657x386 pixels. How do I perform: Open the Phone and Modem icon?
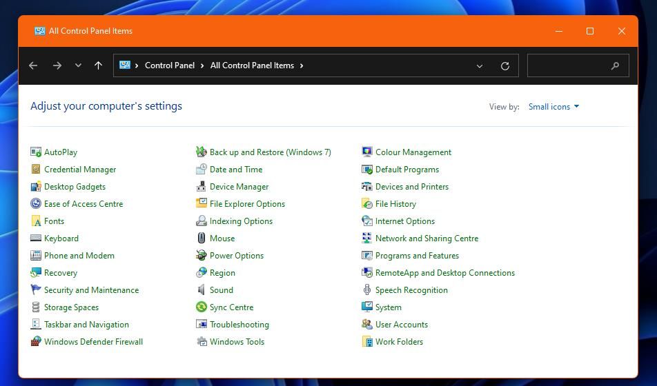36,255
